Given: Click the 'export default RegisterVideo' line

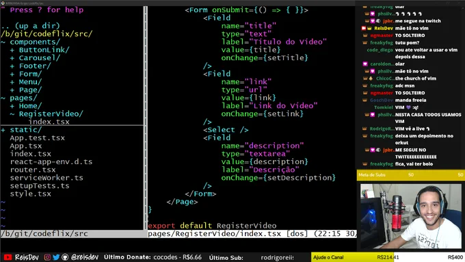Looking at the screenshot, I should 212,226.
